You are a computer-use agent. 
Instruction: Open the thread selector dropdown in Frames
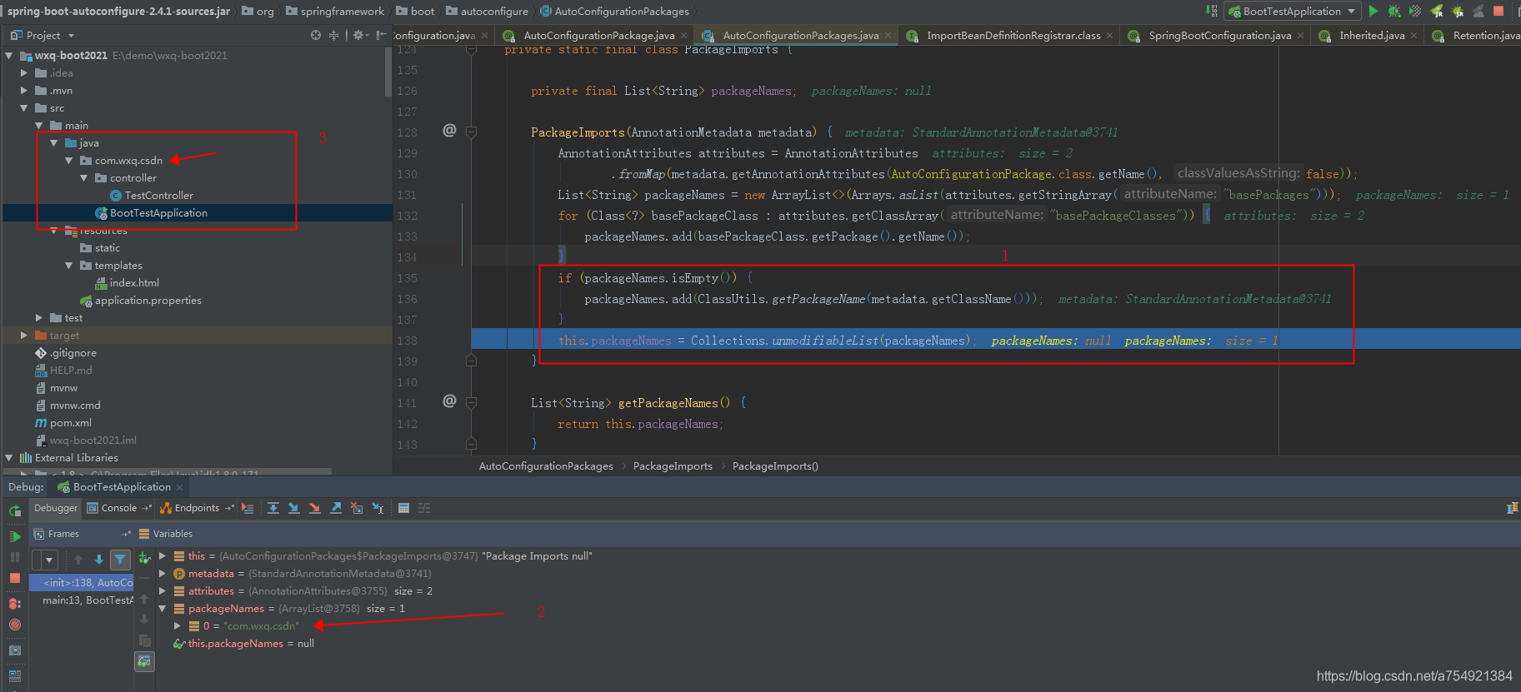(44, 560)
